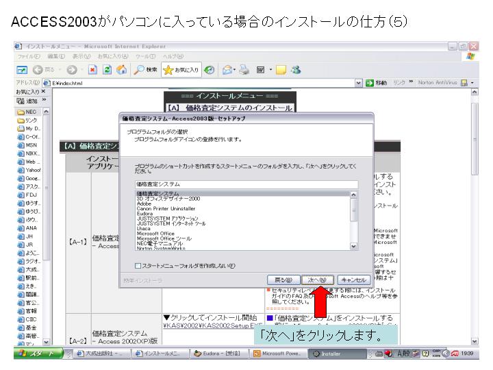Click the Back arrow in IE toolbar
This screenshot has height=370, width=493.
[38, 70]
